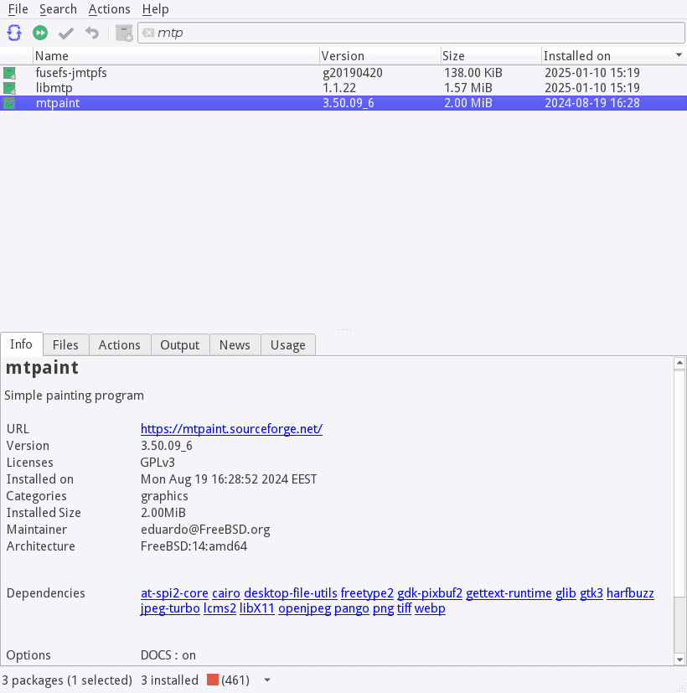The width and height of the screenshot is (687, 693).
Task: Click version g20190420 cell
Action: tap(353, 73)
